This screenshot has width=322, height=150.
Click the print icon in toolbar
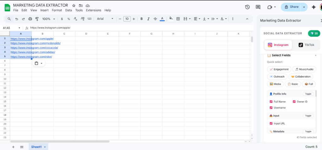click(30, 19)
